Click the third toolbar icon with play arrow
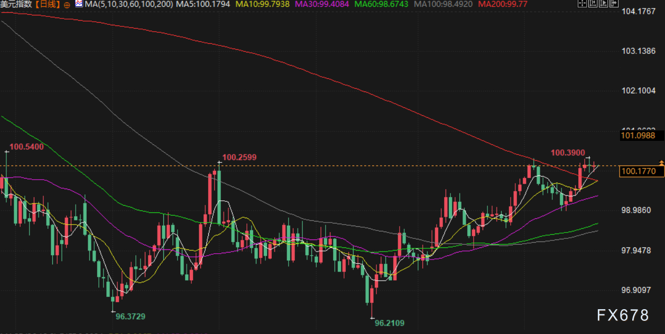This screenshot has width=665, height=334. [603, 4]
